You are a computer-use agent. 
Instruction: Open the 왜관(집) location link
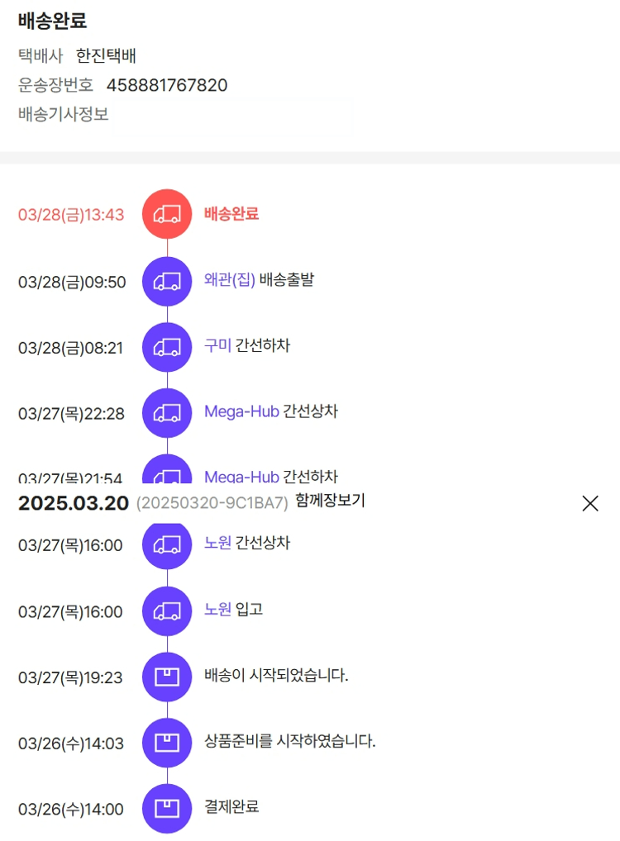tap(230, 279)
